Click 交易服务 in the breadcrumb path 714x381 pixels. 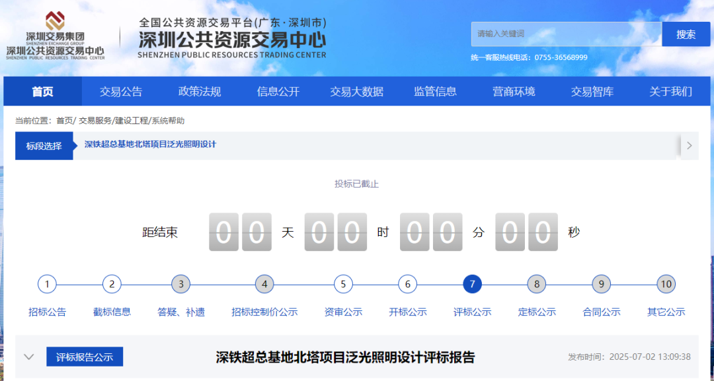[x=95, y=120]
